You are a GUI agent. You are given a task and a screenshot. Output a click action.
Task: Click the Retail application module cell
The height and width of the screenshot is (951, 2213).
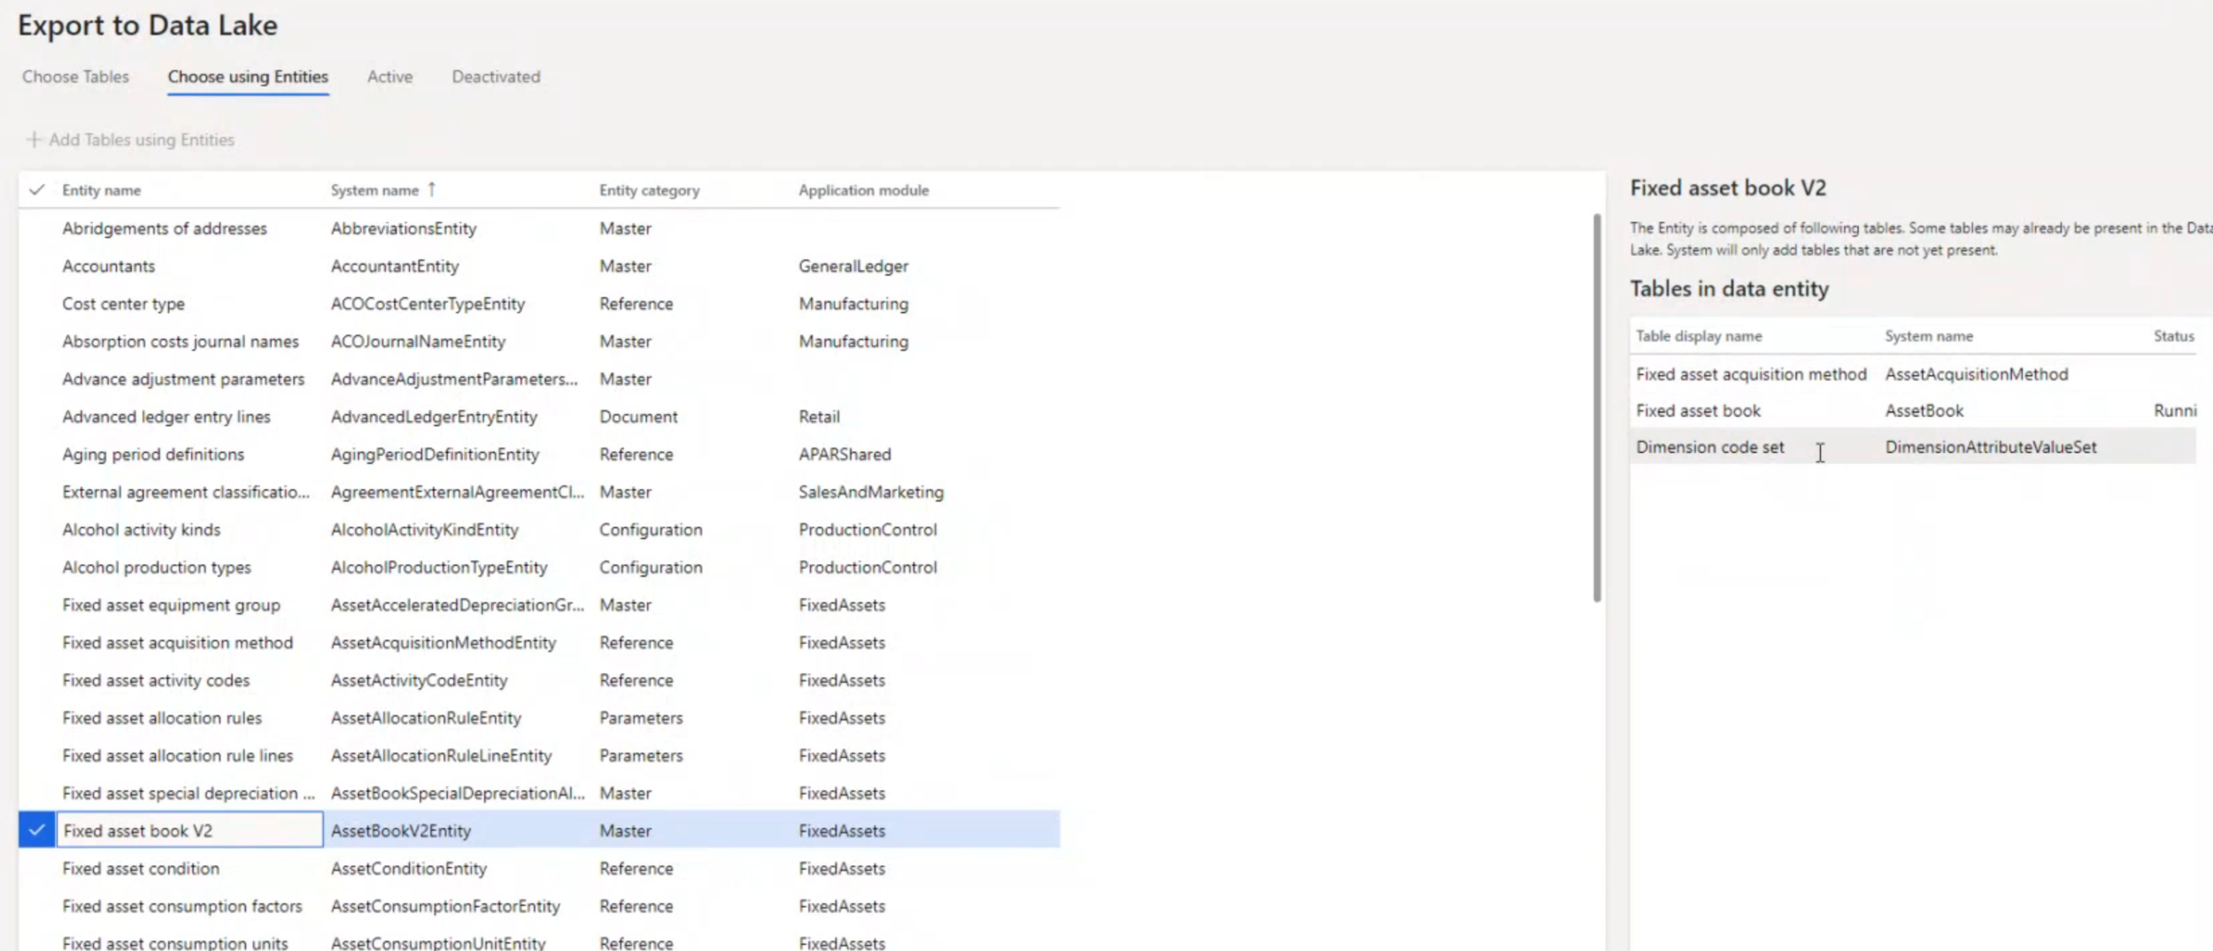[x=819, y=417]
